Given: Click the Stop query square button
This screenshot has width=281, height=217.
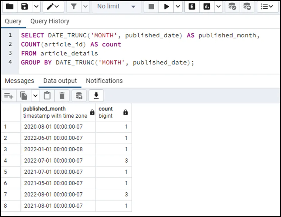Looking at the screenshot, I should pyautogui.click(x=151, y=6).
